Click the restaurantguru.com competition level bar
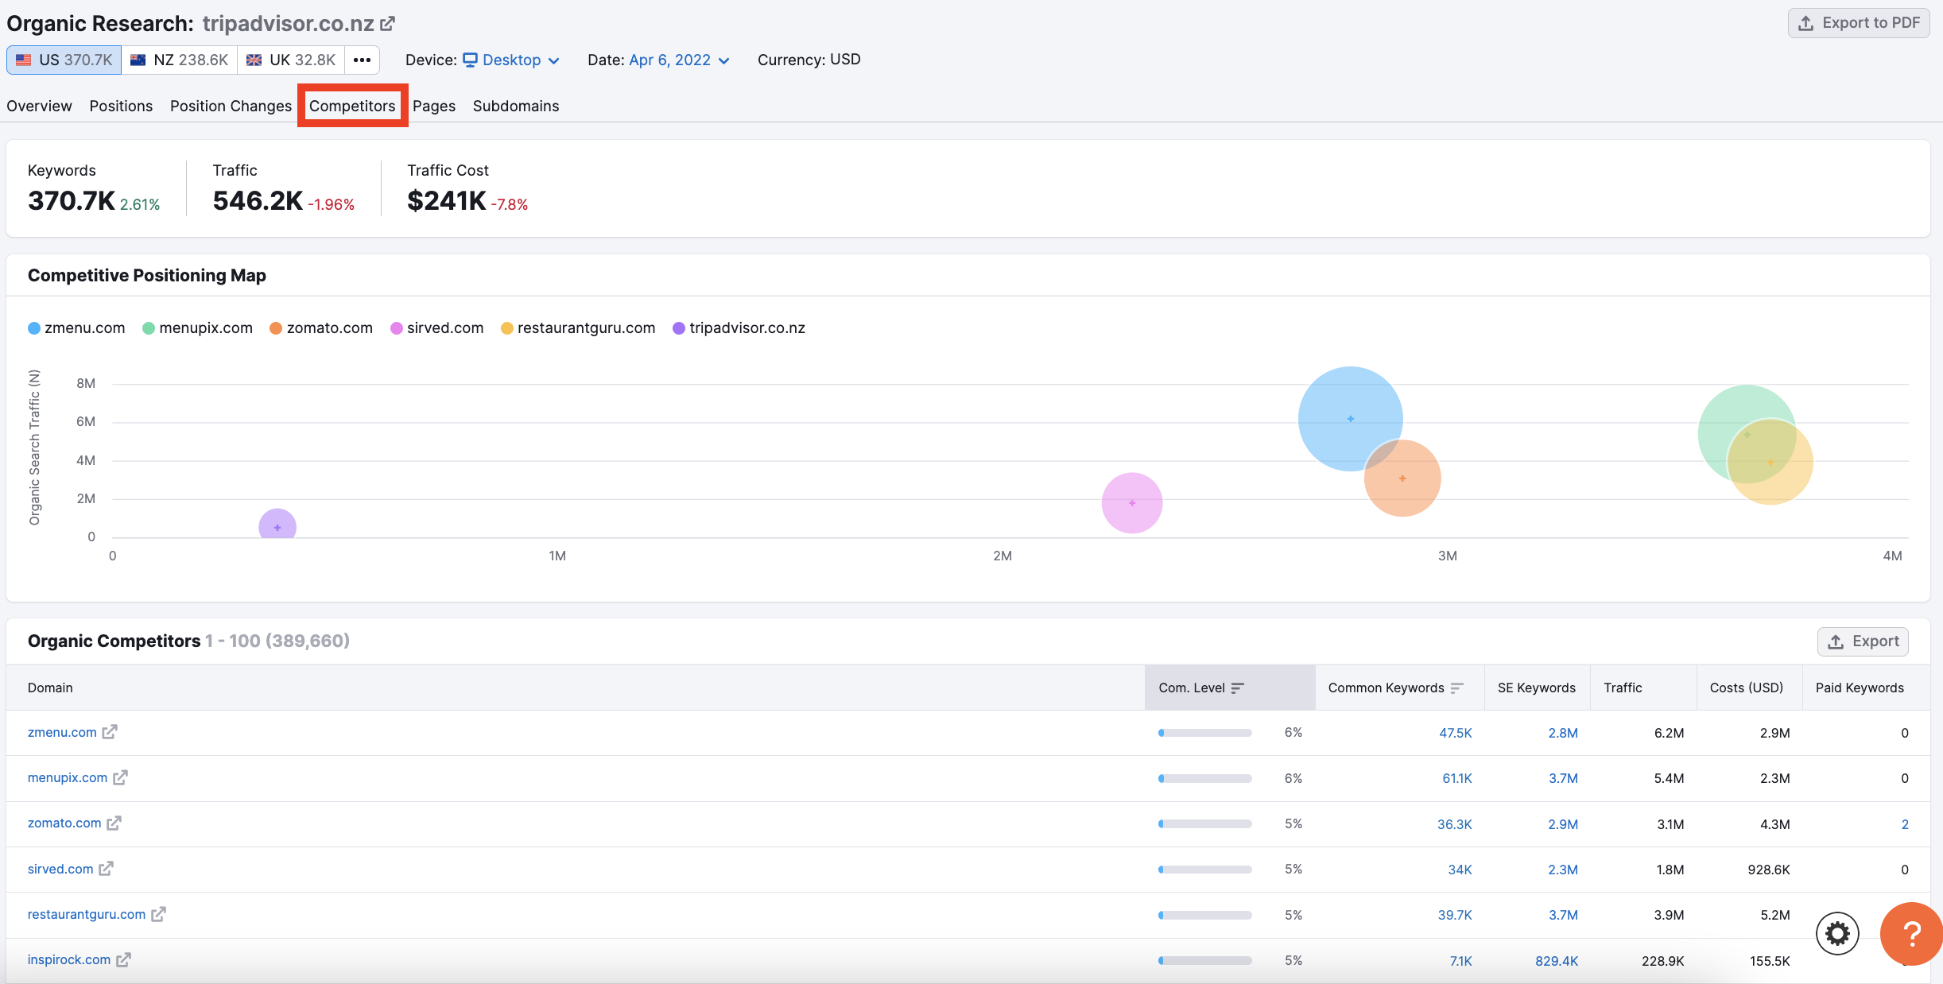This screenshot has height=984, width=1943. tap(1205, 916)
